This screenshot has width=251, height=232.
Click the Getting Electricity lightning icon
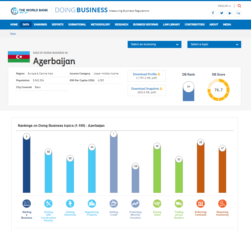coord(70,204)
